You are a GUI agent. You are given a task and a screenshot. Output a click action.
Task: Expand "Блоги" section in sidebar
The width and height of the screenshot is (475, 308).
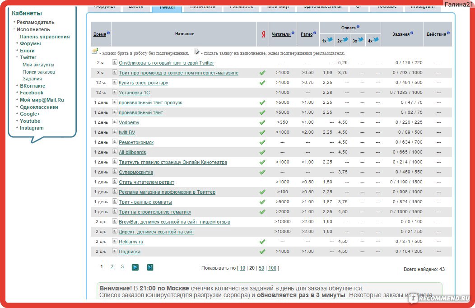27,51
